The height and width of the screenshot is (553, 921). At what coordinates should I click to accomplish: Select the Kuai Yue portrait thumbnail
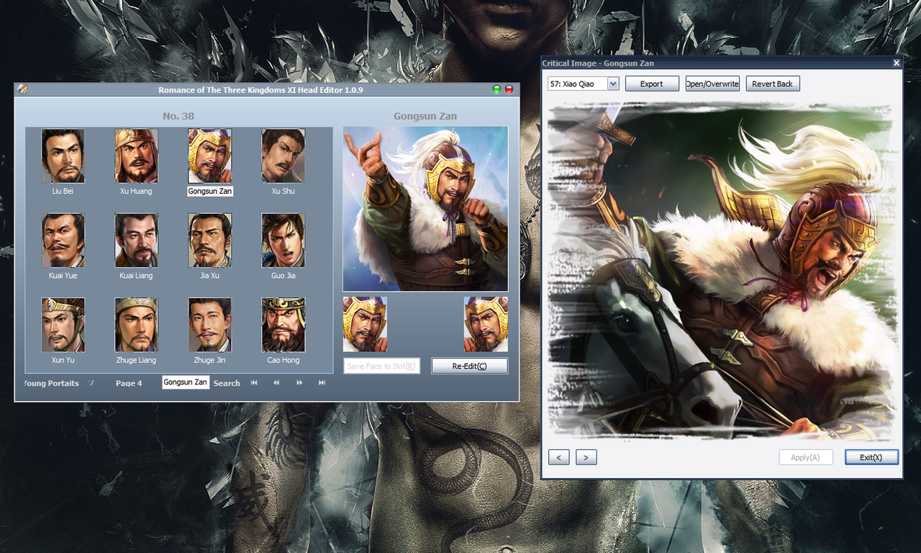click(63, 240)
